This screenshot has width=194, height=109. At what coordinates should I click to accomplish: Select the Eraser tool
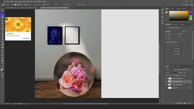click(x=2, y=39)
